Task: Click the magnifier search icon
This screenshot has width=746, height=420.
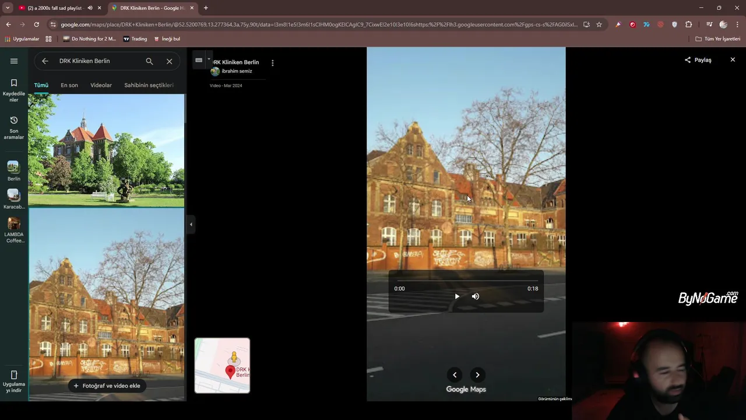Action: point(149,61)
